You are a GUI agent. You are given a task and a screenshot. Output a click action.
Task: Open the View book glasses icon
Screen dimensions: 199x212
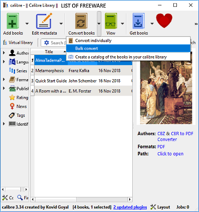(x=111, y=21)
